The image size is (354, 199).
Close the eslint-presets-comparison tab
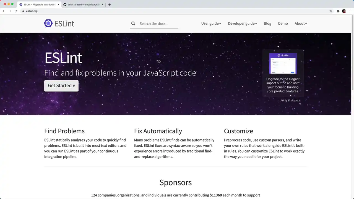coord(102,4)
